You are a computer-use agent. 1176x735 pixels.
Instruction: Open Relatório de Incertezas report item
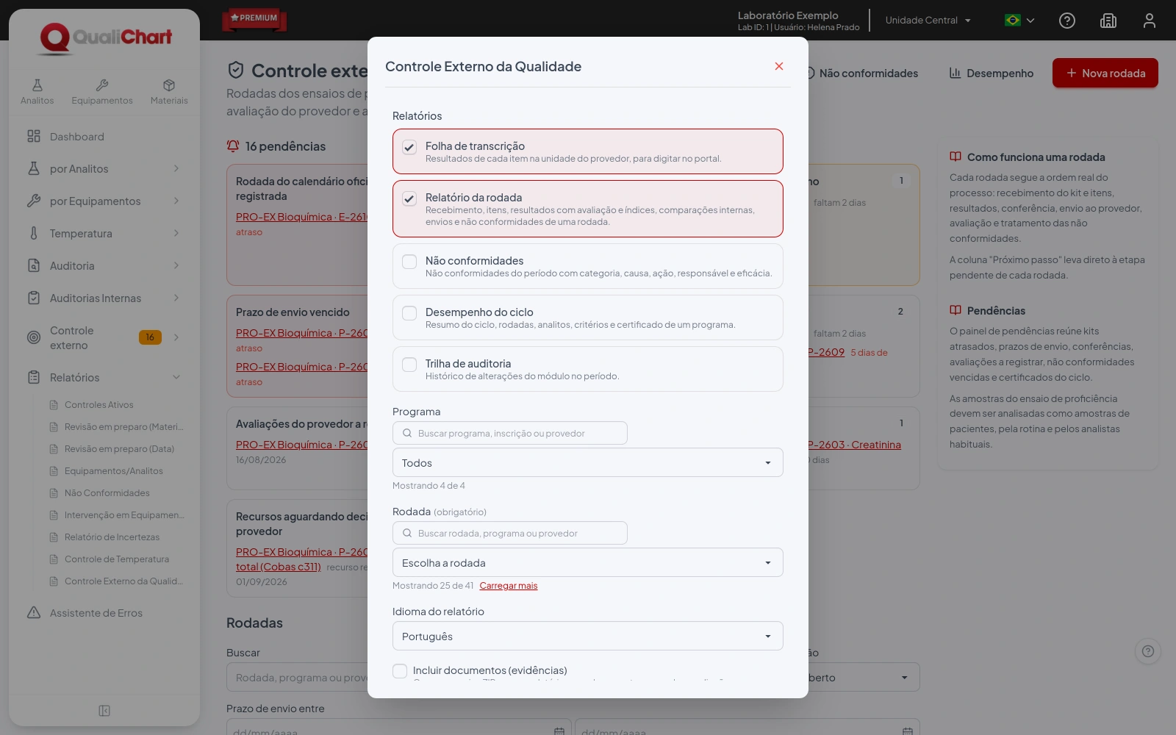[x=112, y=537]
